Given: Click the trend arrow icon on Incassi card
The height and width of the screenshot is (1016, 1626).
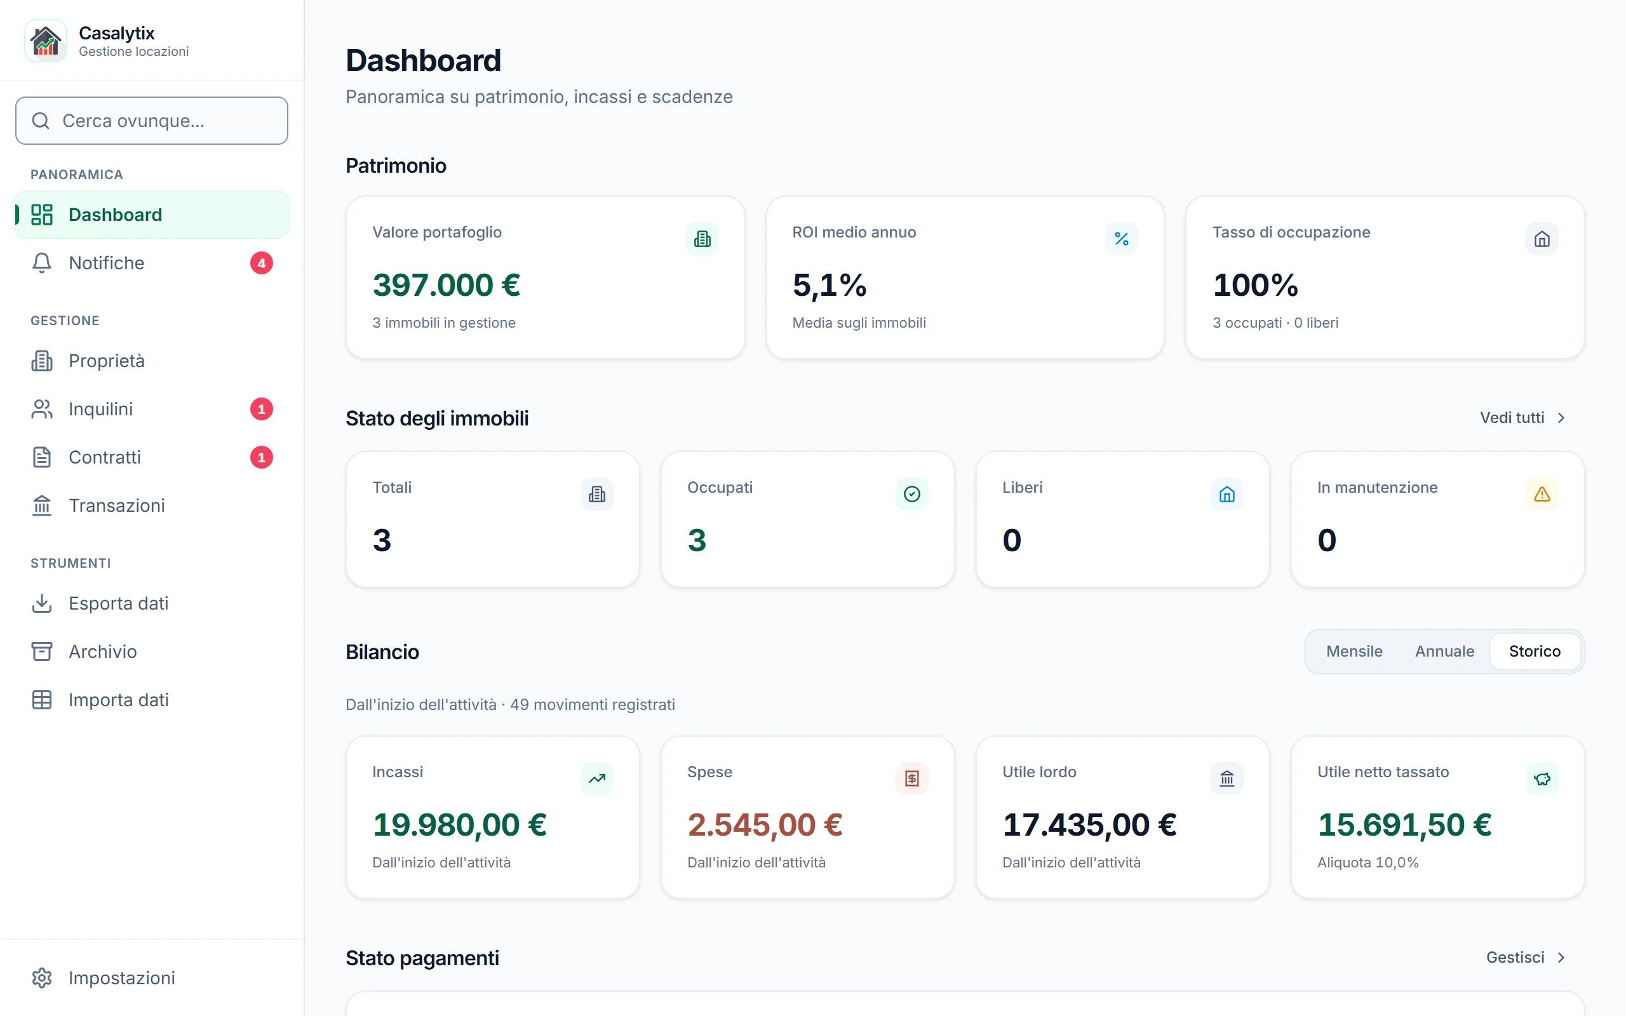Looking at the screenshot, I should [x=596, y=779].
